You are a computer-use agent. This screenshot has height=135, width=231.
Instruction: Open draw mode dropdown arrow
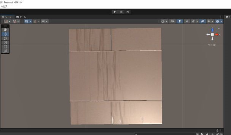pyautogui.click(x=167, y=21)
